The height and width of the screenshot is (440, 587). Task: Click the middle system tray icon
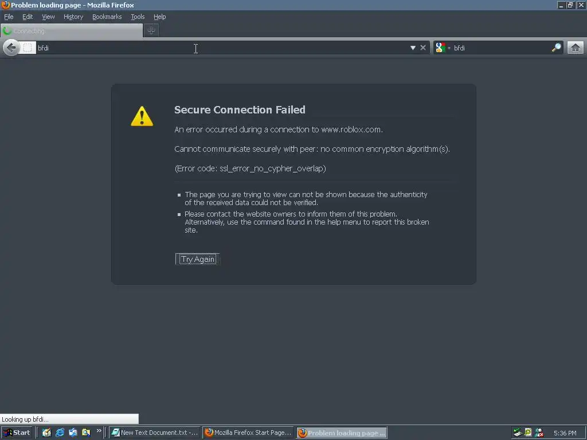[528, 432]
